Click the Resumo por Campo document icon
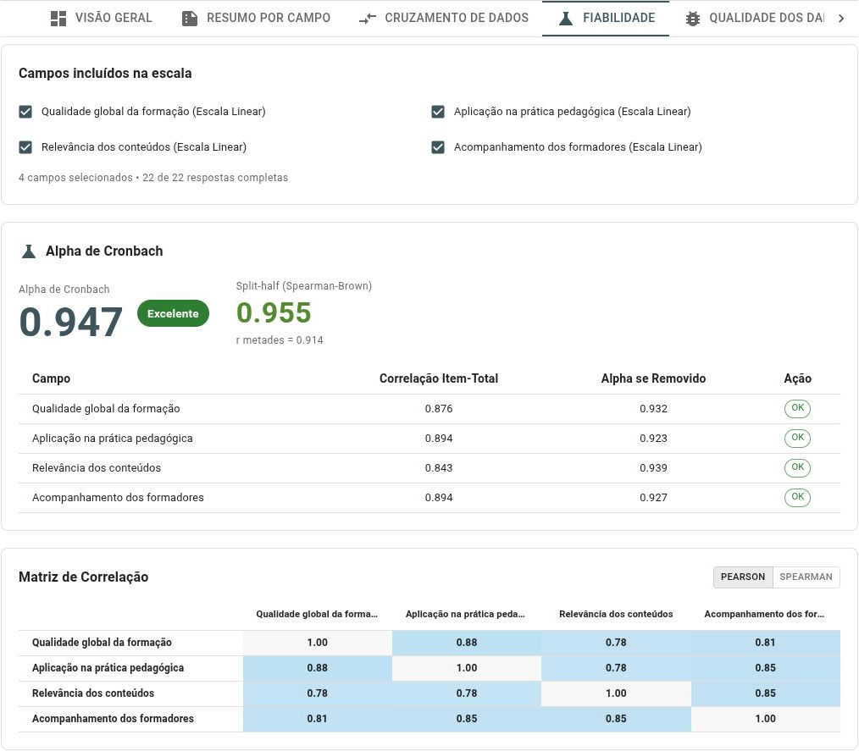 [190, 18]
